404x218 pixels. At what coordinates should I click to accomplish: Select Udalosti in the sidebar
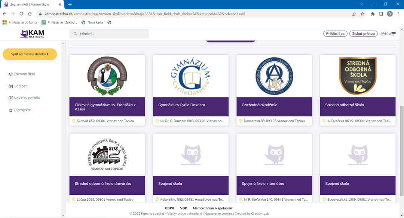pyautogui.click(x=21, y=86)
